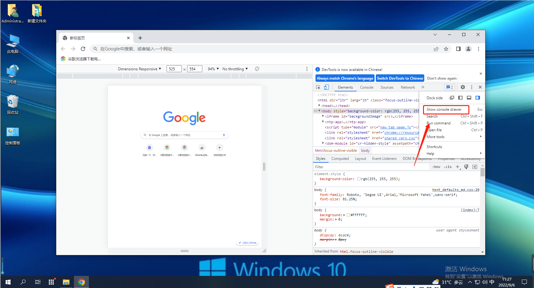534x288 pixels.
Task: Click the bookmark star icon
Action: [x=446, y=49]
